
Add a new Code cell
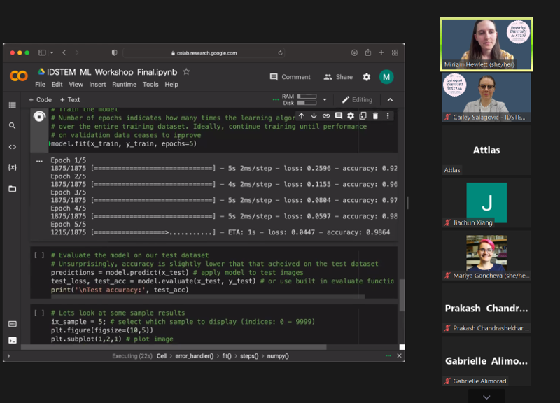pos(40,100)
